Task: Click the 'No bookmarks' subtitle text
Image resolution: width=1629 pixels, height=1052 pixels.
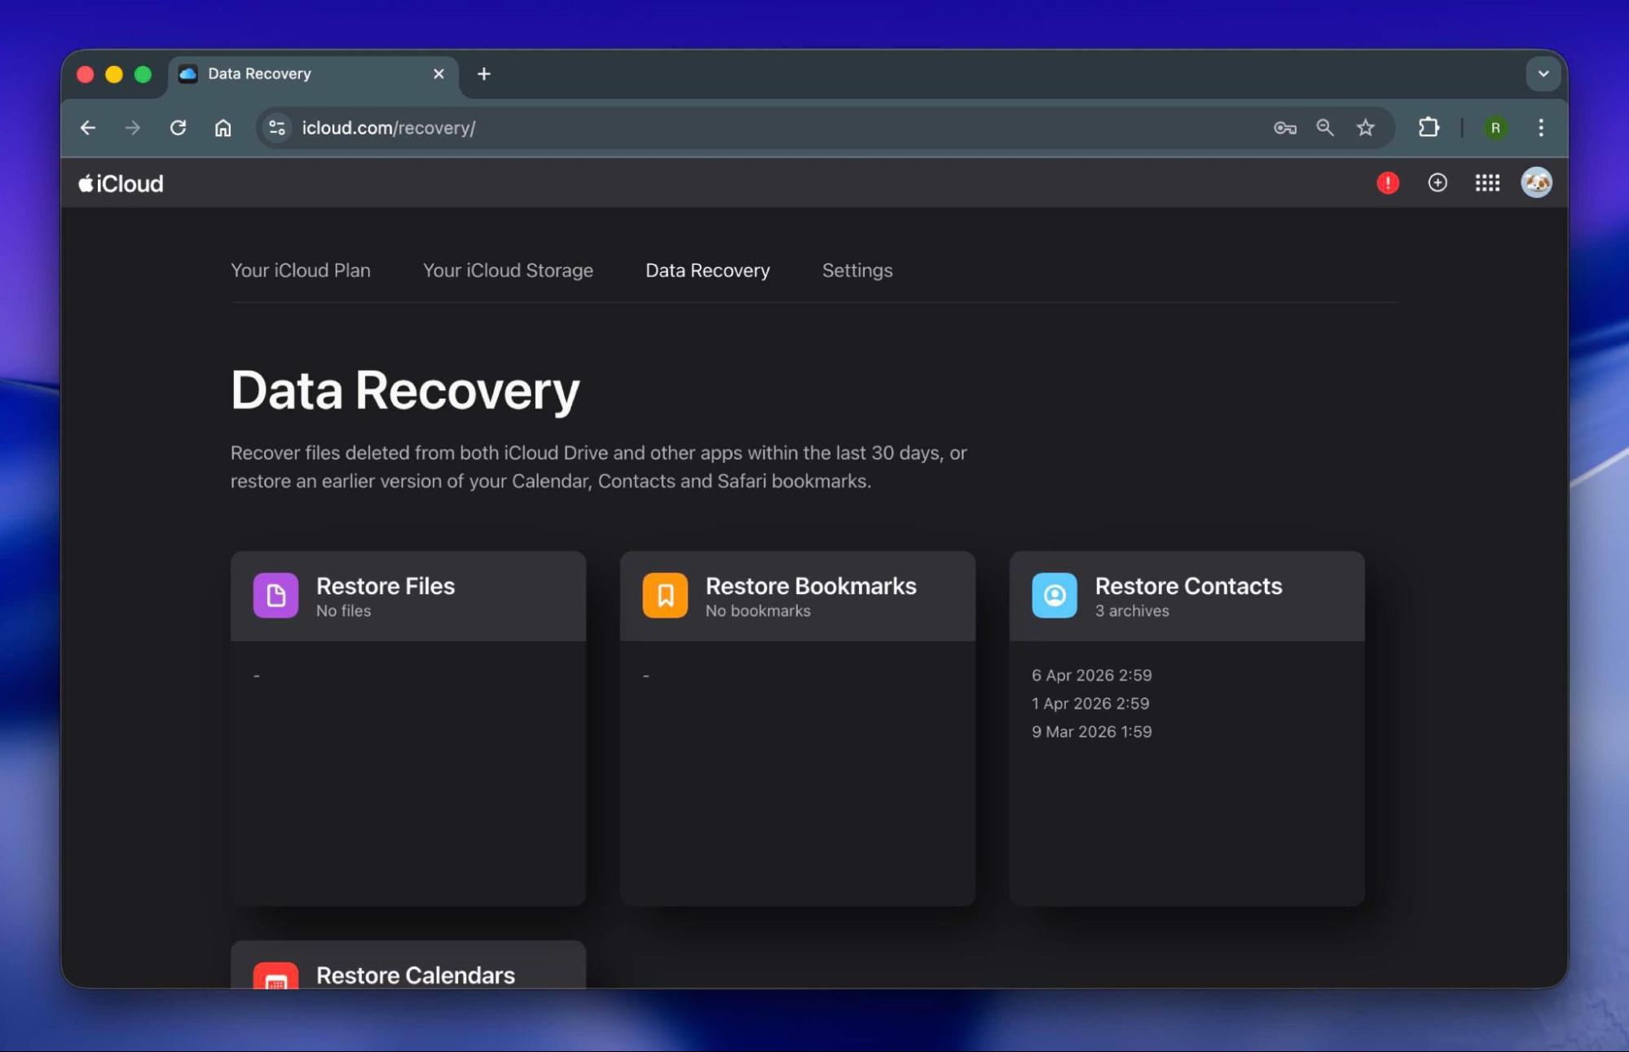Action: pos(758,611)
